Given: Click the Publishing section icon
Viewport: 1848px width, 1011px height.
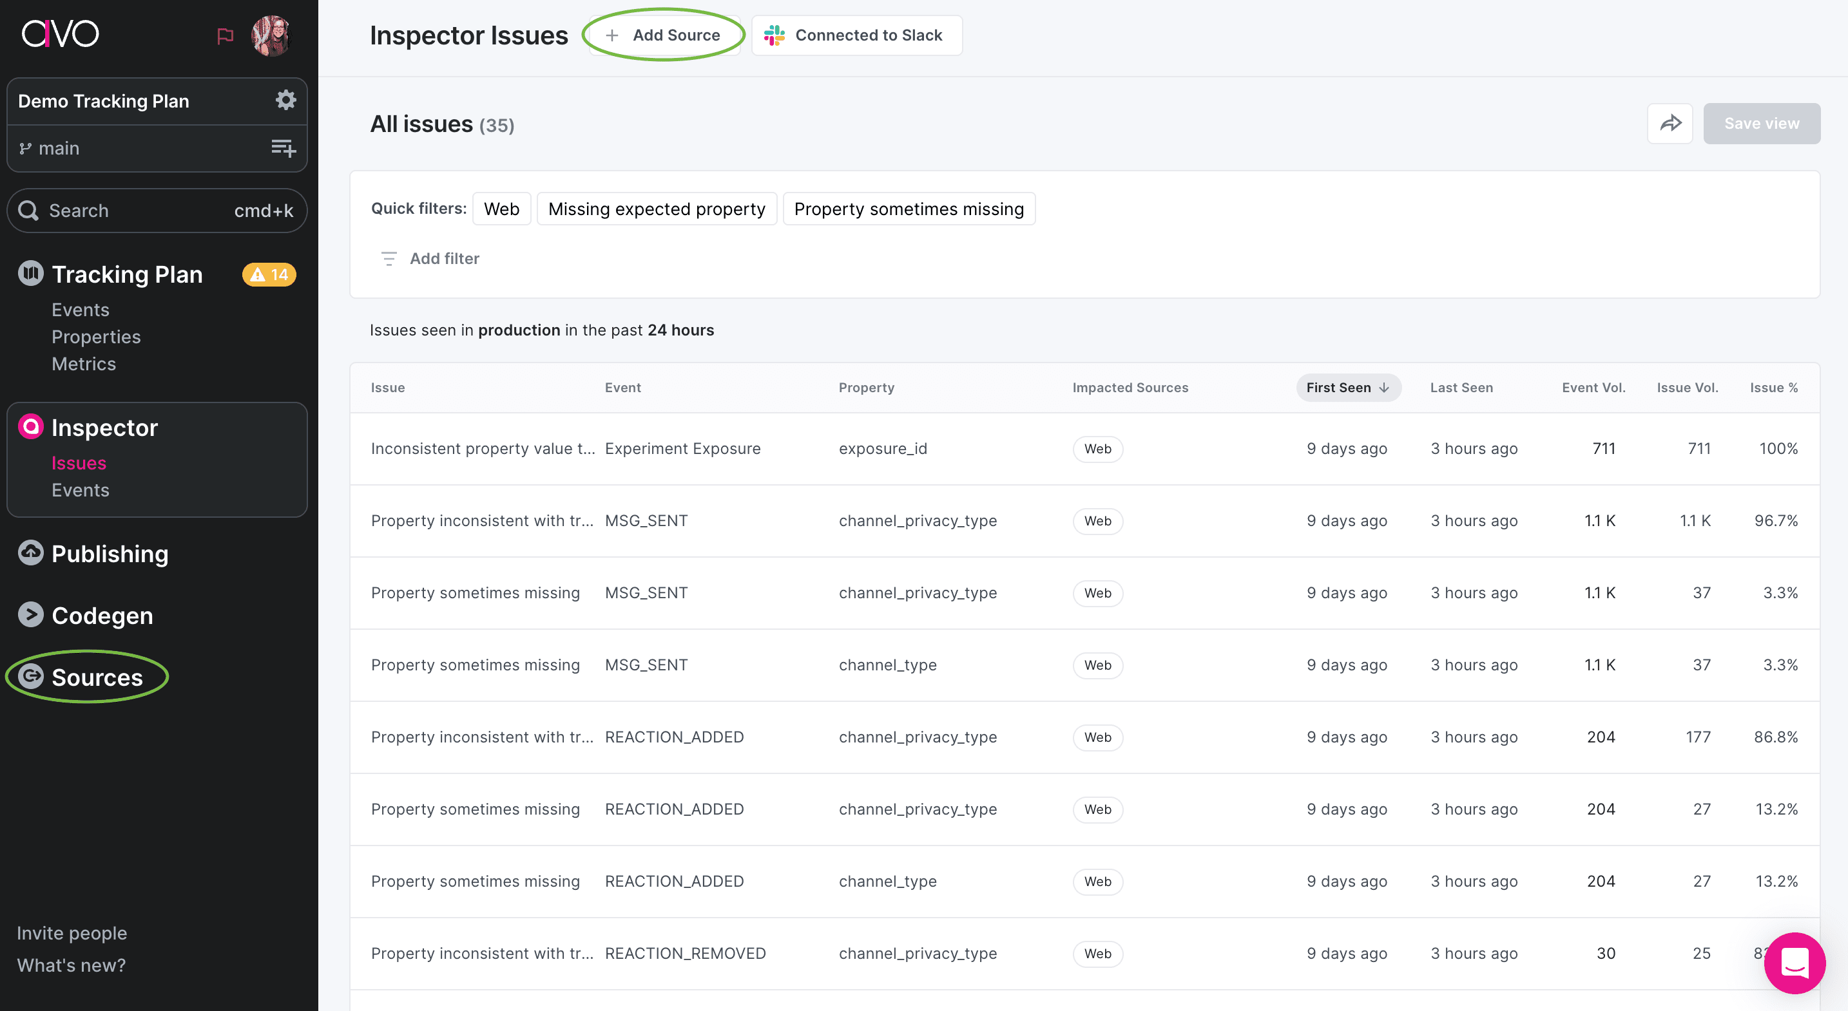Looking at the screenshot, I should coord(30,553).
